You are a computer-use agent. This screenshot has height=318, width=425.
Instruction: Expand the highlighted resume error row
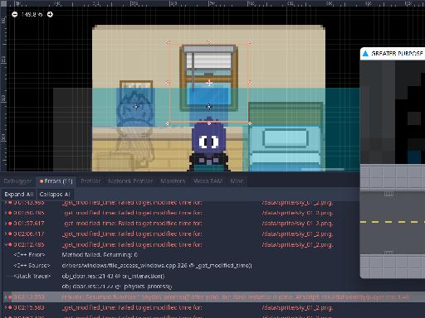click(x=6, y=296)
